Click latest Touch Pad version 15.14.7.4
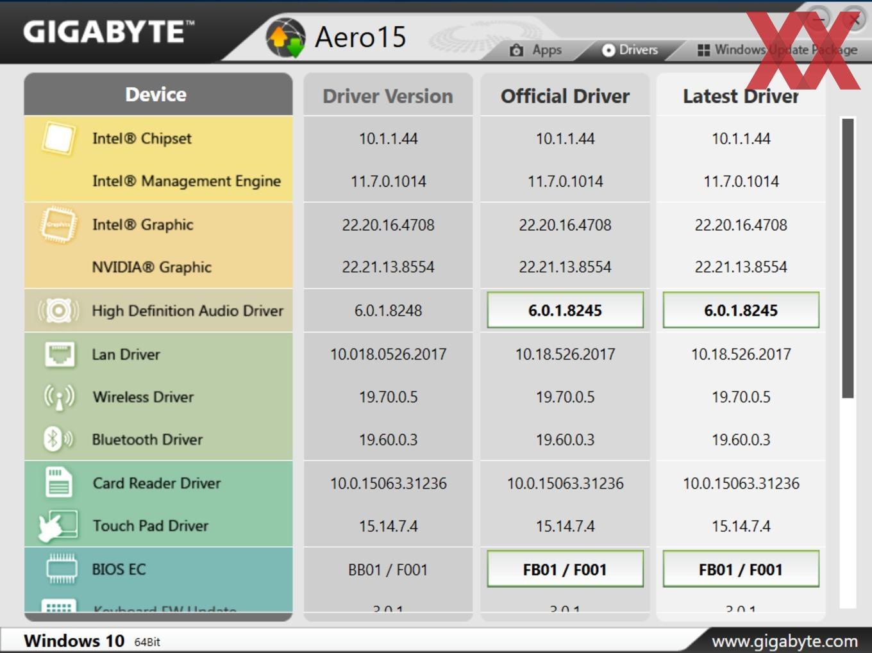 pos(741,526)
